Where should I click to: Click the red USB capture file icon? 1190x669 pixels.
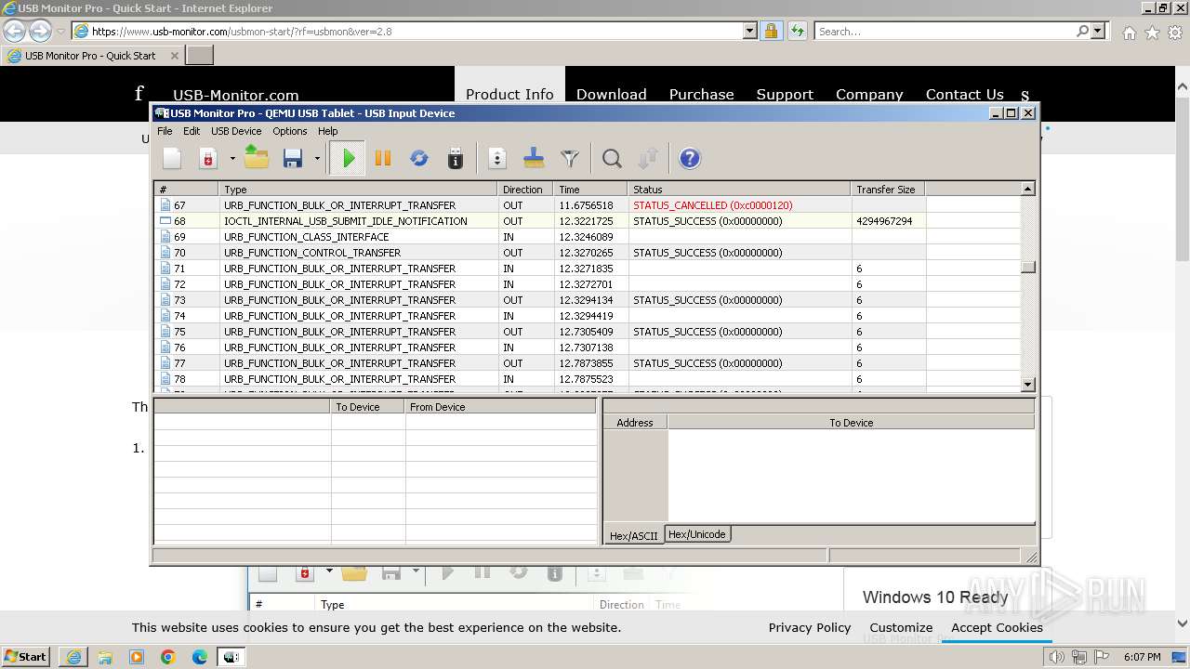[x=208, y=159]
